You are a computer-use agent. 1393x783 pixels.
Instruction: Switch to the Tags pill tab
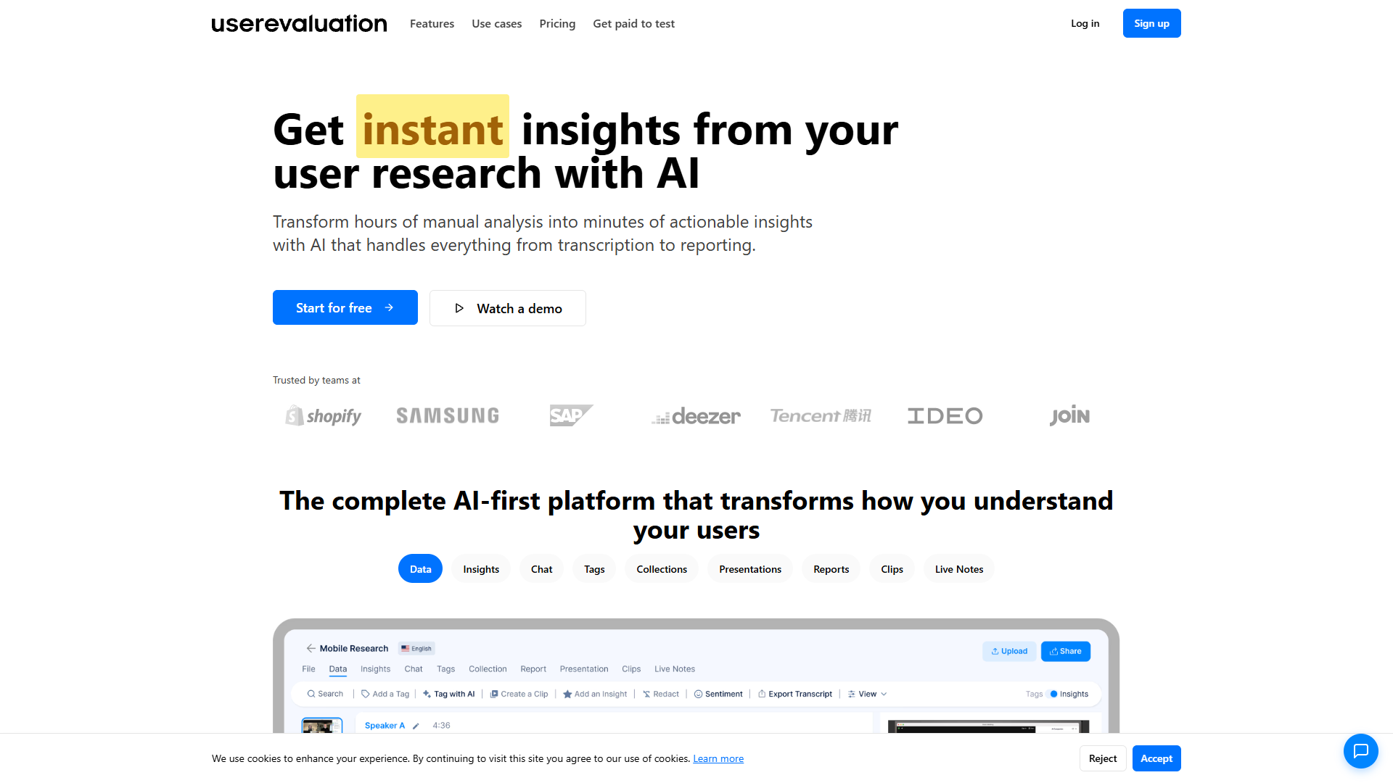click(x=594, y=569)
